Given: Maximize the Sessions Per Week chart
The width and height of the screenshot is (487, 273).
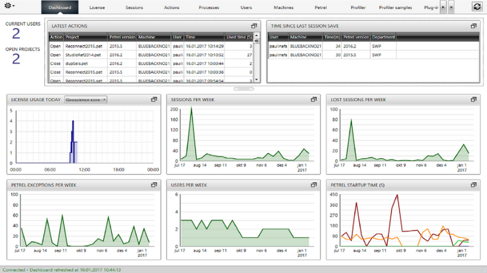Looking at the screenshot, I should (314, 99).
